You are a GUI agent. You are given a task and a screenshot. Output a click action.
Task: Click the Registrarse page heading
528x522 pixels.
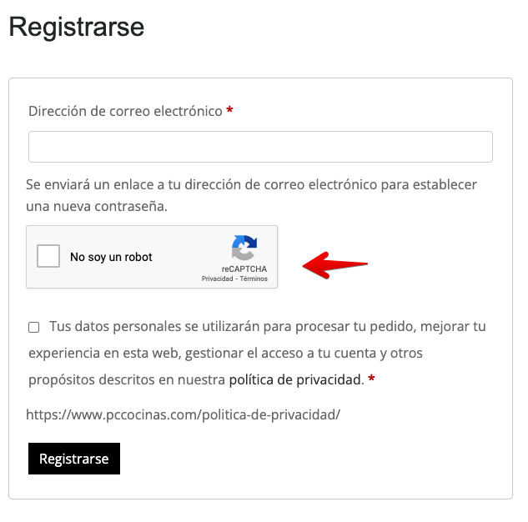[x=77, y=28]
